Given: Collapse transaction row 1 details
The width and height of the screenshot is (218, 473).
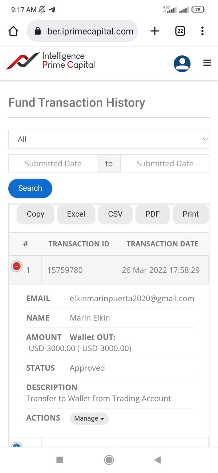Looking at the screenshot, I should pyautogui.click(x=16, y=266).
